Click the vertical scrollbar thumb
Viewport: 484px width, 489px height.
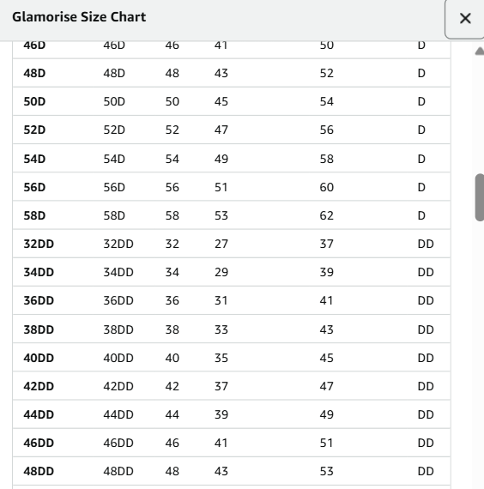coord(480,197)
